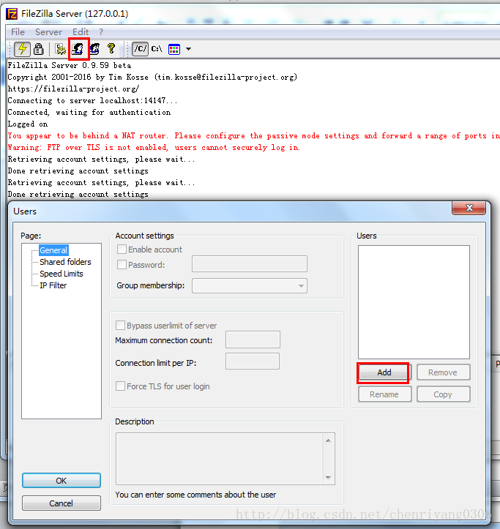The height and width of the screenshot is (529, 500).
Task: Click the 'https://filezilla-project.org/' log line
Action: (x=73, y=89)
